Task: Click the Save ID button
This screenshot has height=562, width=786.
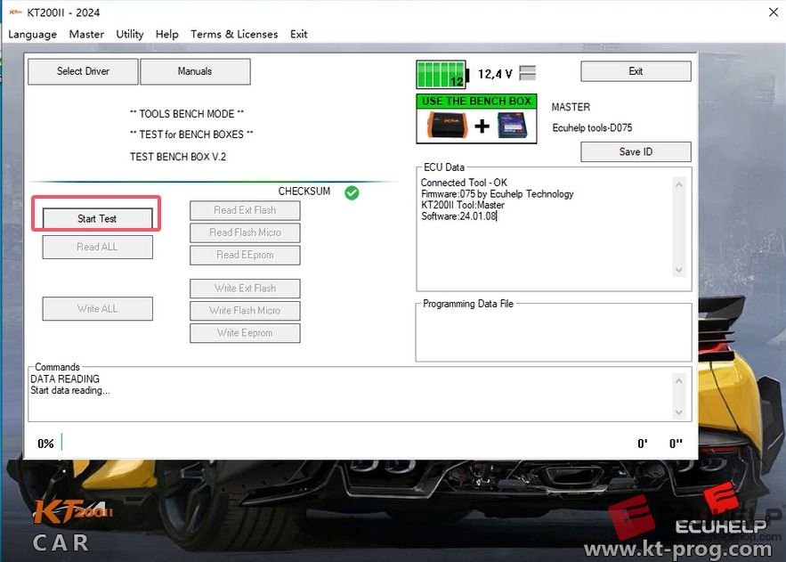Action: pyautogui.click(x=636, y=151)
